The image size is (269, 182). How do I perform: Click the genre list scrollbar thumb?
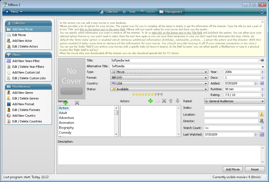[x=116, y=113]
